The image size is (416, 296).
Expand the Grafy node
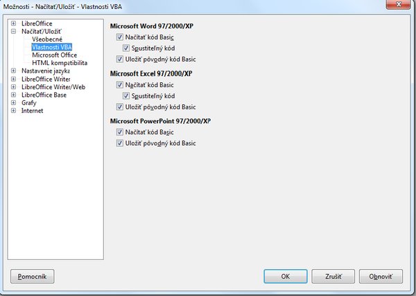pos(14,102)
